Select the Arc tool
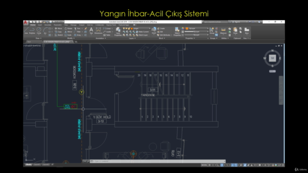The height and width of the screenshot is (173, 308). tap(45, 31)
